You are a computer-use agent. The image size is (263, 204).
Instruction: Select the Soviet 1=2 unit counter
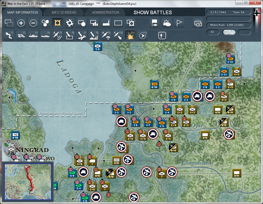(x=180, y=110)
